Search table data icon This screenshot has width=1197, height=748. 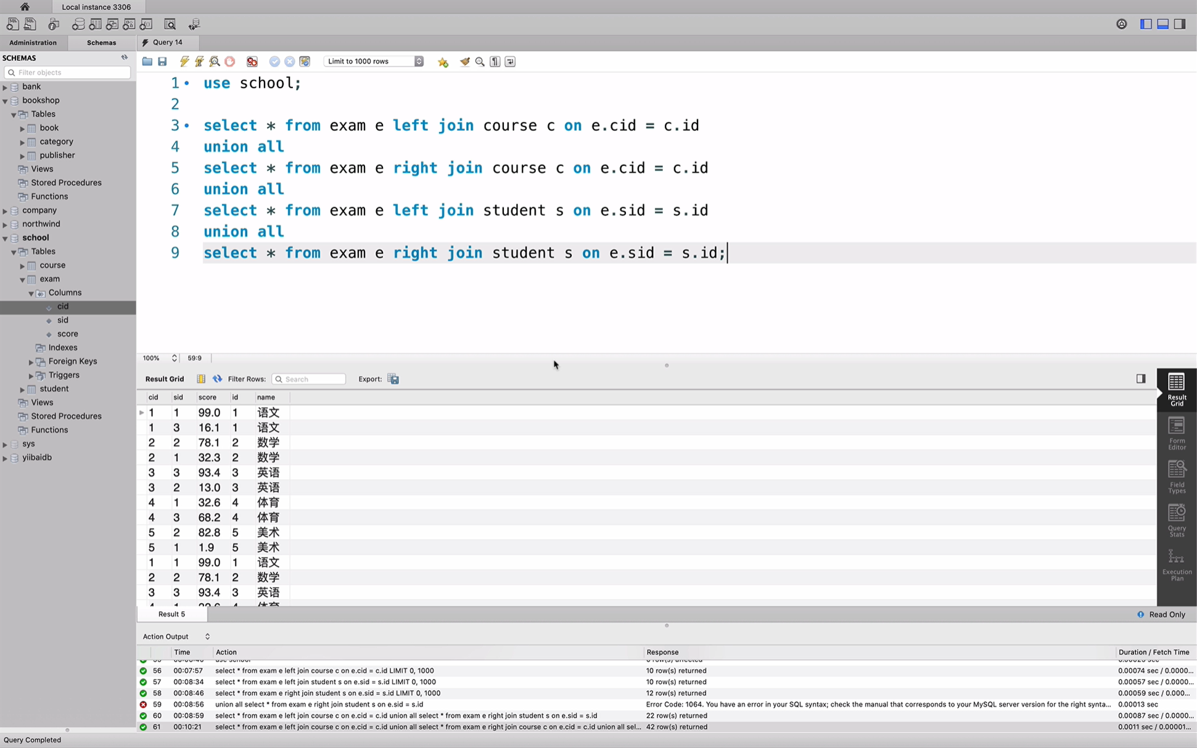[x=170, y=24]
